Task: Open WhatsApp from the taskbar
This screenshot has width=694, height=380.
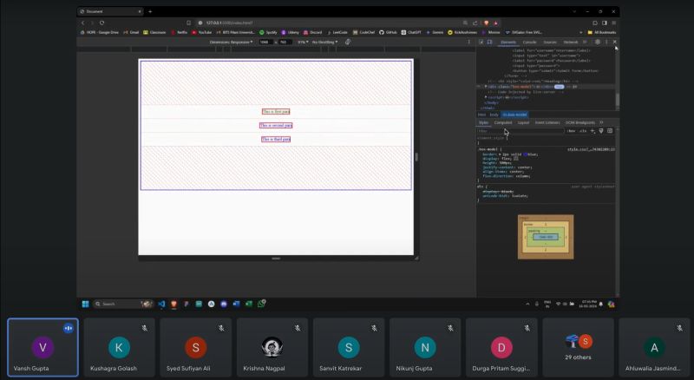Action: [262, 304]
